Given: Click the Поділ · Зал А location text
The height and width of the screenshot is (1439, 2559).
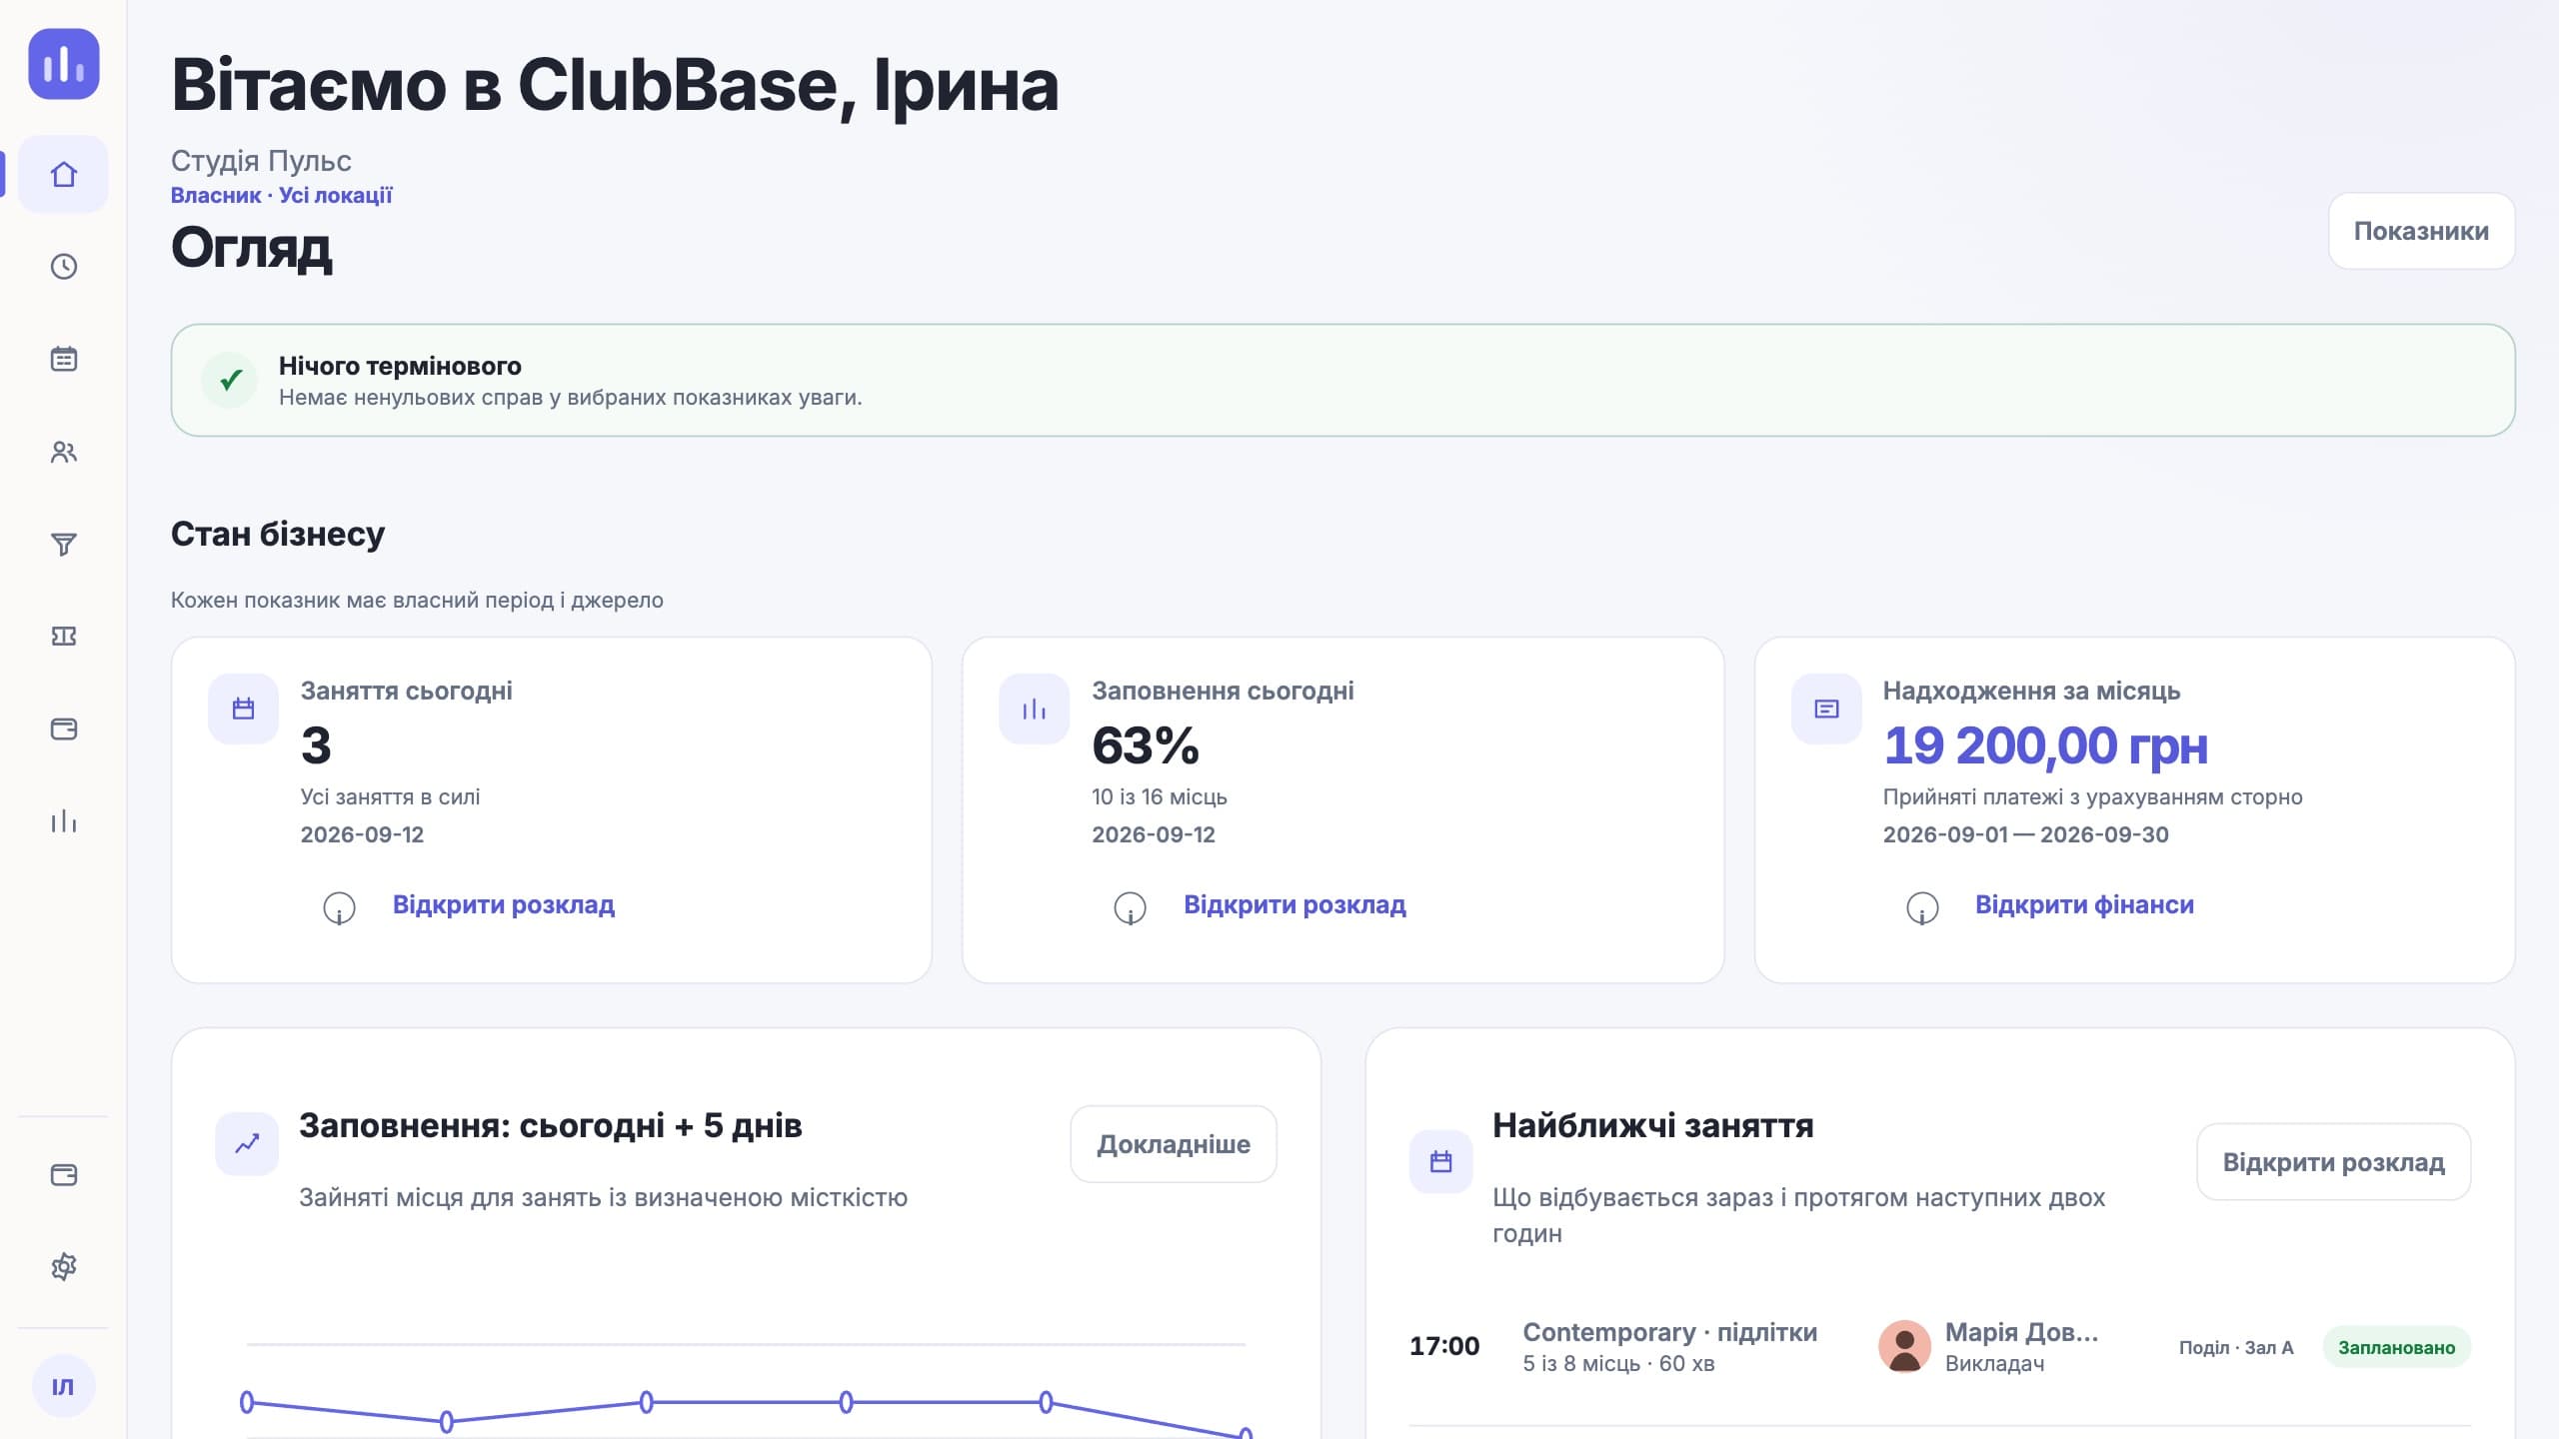Looking at the screenshot, I should (2236, 1347).
